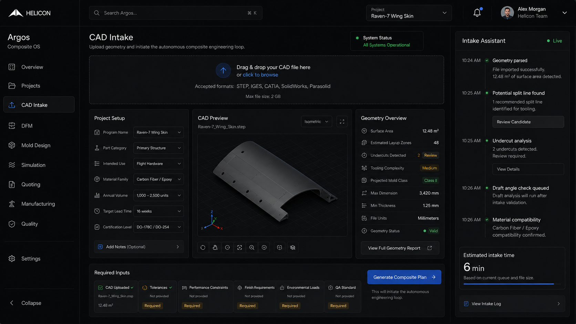Open the Program Name dropdown
This screenshot has height=324, width=576.
pos(158,132)
